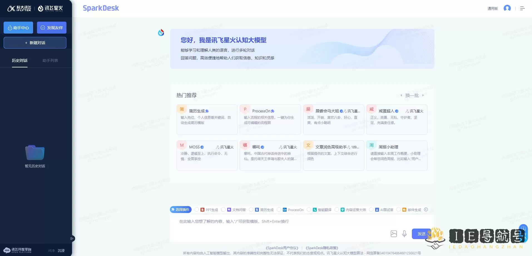
Task: Start a new chat with 新建对话
Action: tap(35, 43)
